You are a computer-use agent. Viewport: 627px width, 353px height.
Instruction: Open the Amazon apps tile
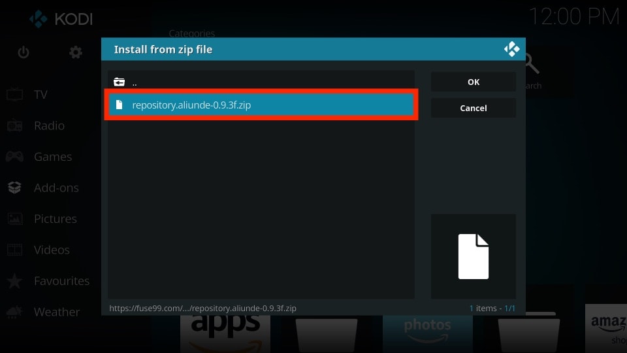pyautogui.click(x=225, y=334)
